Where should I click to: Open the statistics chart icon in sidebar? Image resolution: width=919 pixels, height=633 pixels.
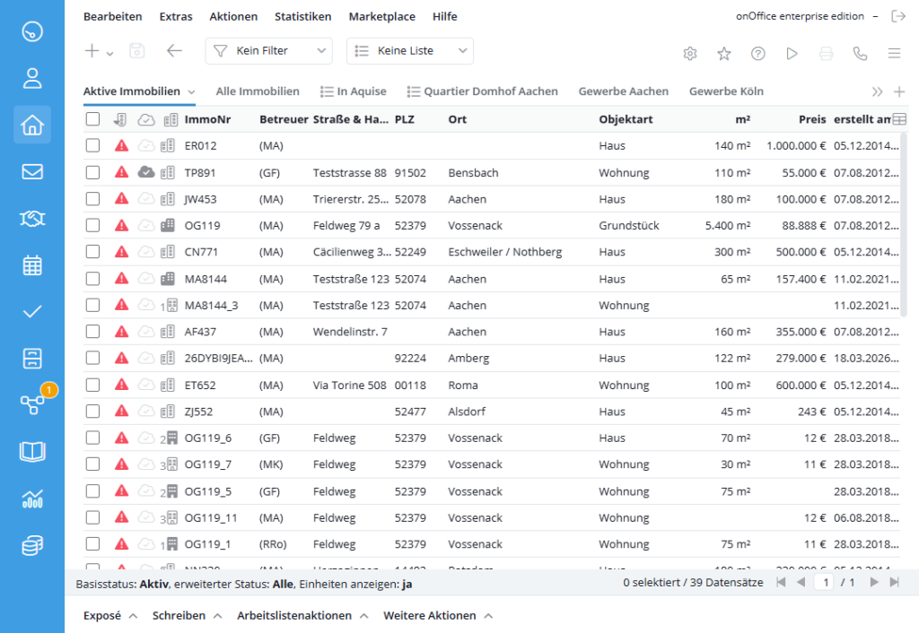tap(32, 499)
